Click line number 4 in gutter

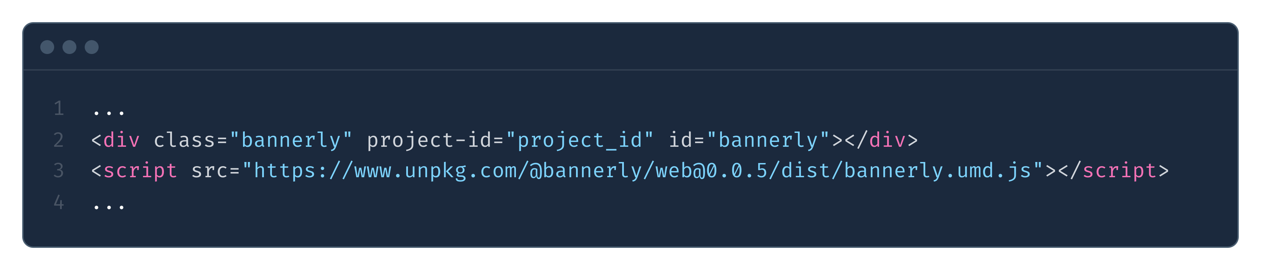point(59,202)
